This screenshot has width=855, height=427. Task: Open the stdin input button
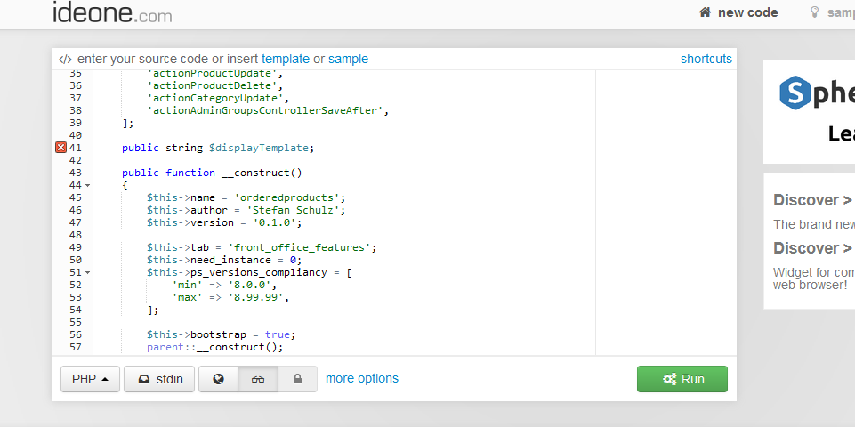159,379
